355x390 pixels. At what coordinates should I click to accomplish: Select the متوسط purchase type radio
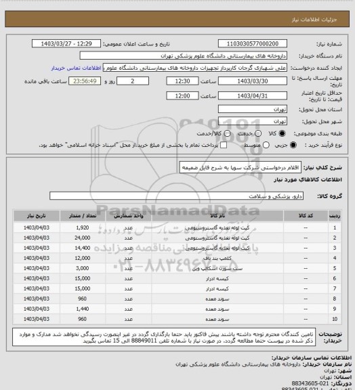click(266, 145)
